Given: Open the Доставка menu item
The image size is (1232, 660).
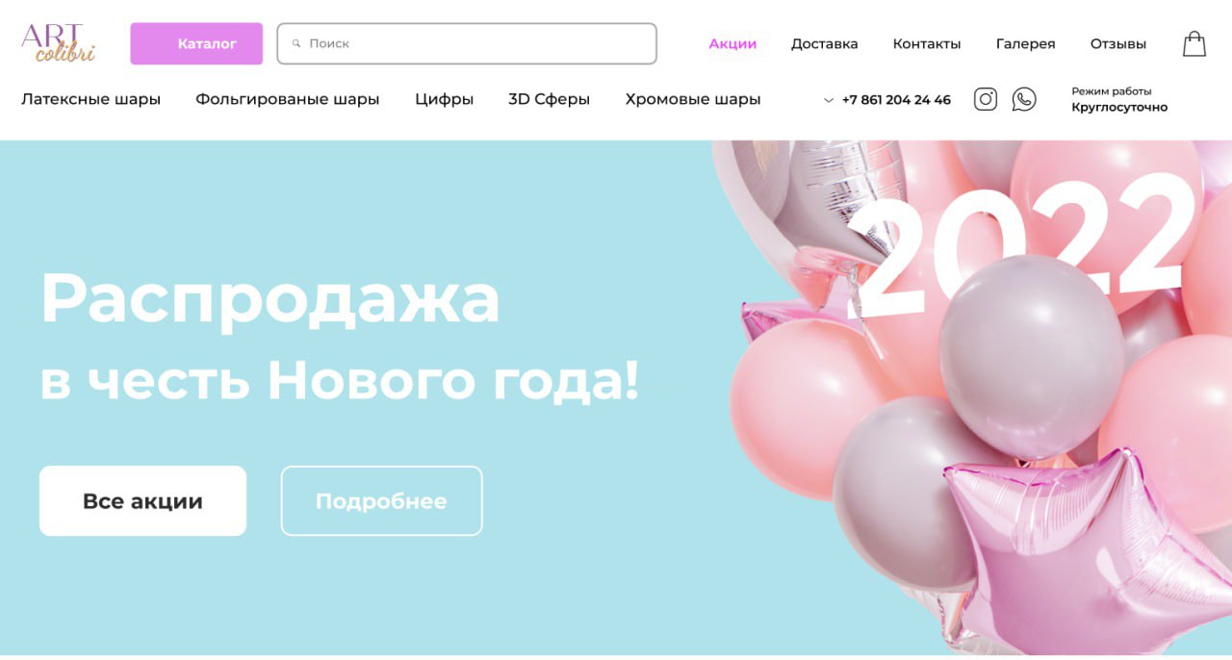Looking at the screenshot, I should tap(825, 43).
